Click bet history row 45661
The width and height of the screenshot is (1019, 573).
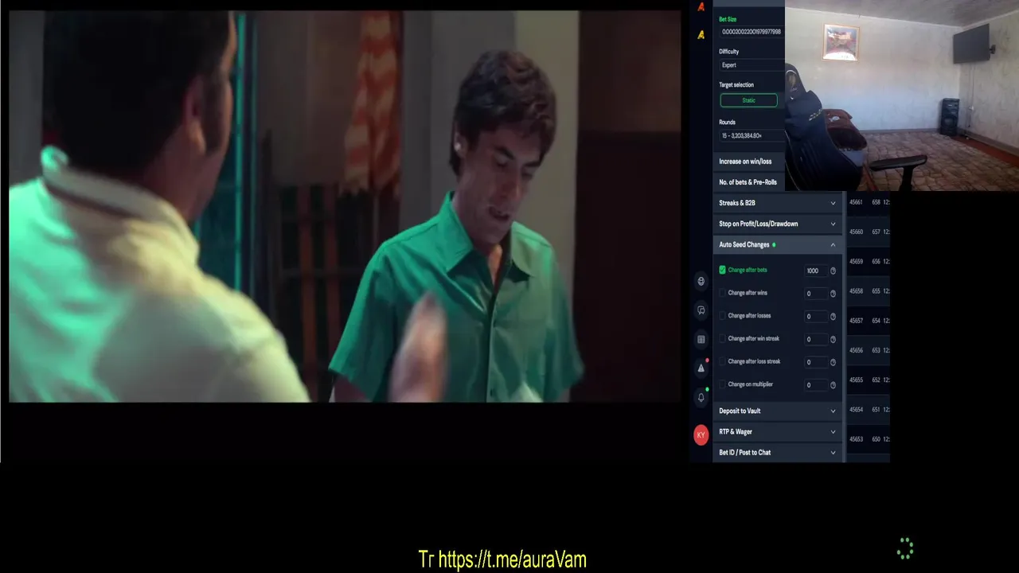pyautogui.click(x=869, y=202)
